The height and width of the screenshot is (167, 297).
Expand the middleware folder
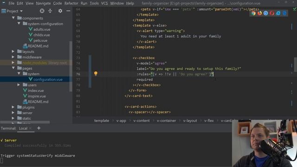tap(13, 57)
